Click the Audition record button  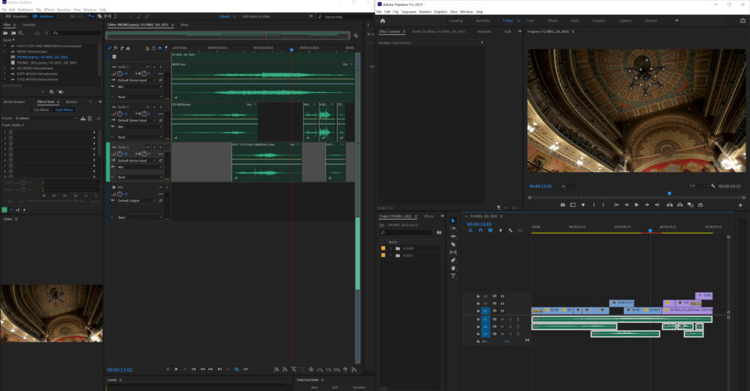point(228,369)
